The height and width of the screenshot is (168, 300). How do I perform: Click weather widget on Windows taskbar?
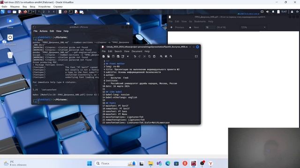coord(15,163)
